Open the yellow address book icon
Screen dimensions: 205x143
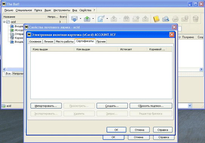click(x=156, y=19)
